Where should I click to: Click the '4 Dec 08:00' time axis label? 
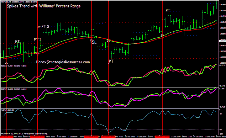[61, 136]
